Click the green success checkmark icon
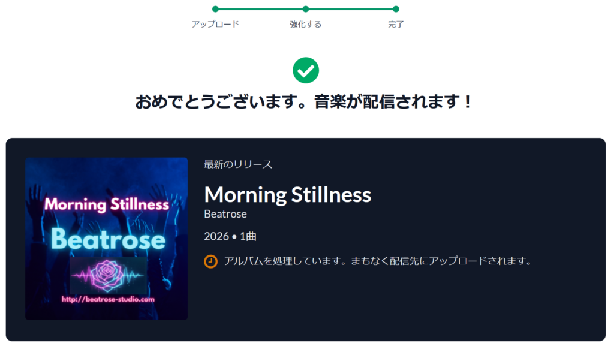Image resolution: width=614 pixels, height=346 pixels. (306, 71)
